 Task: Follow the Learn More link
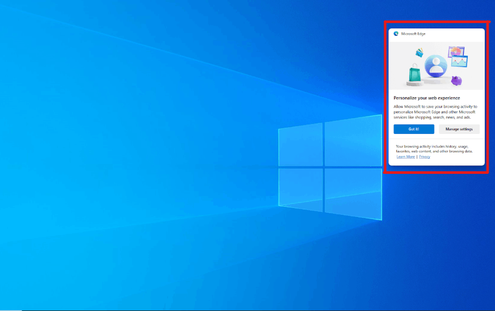click(x=406, y=157)
